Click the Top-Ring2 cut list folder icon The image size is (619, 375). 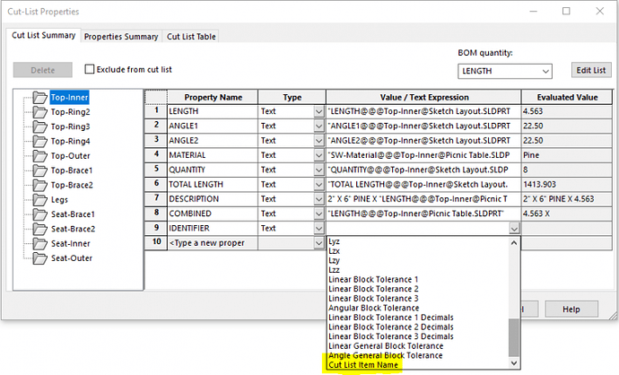(x=39, y=112)
